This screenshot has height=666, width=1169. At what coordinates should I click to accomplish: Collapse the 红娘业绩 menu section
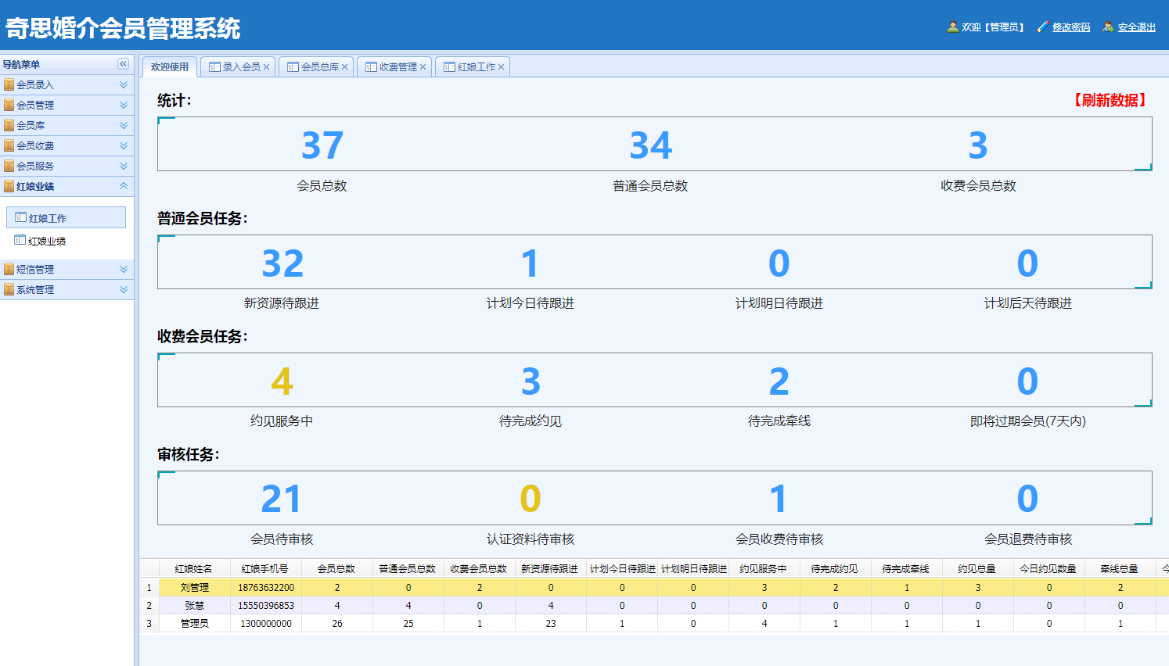[124, 186]
